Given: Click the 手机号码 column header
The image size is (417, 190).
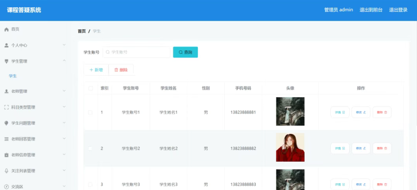Looking at the screenshot, I should (243, 88).
